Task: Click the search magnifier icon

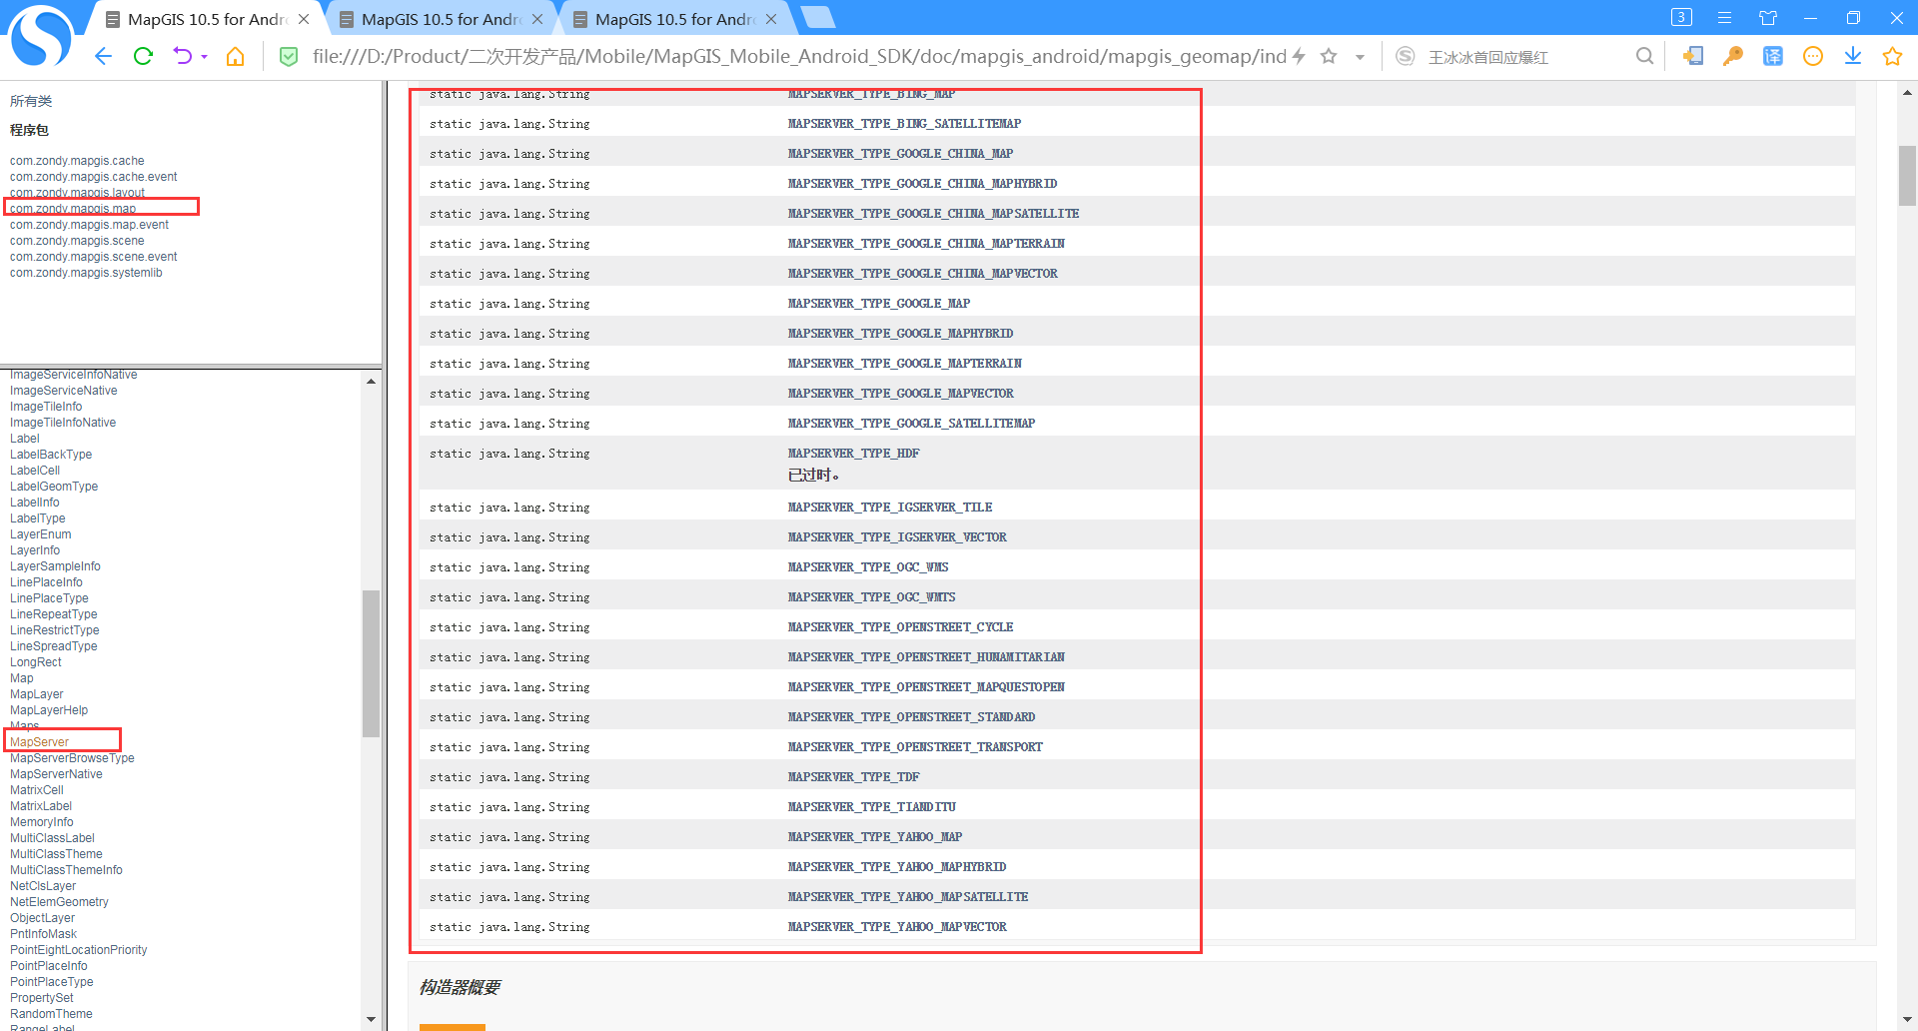Action: [x=1644, y=57]
